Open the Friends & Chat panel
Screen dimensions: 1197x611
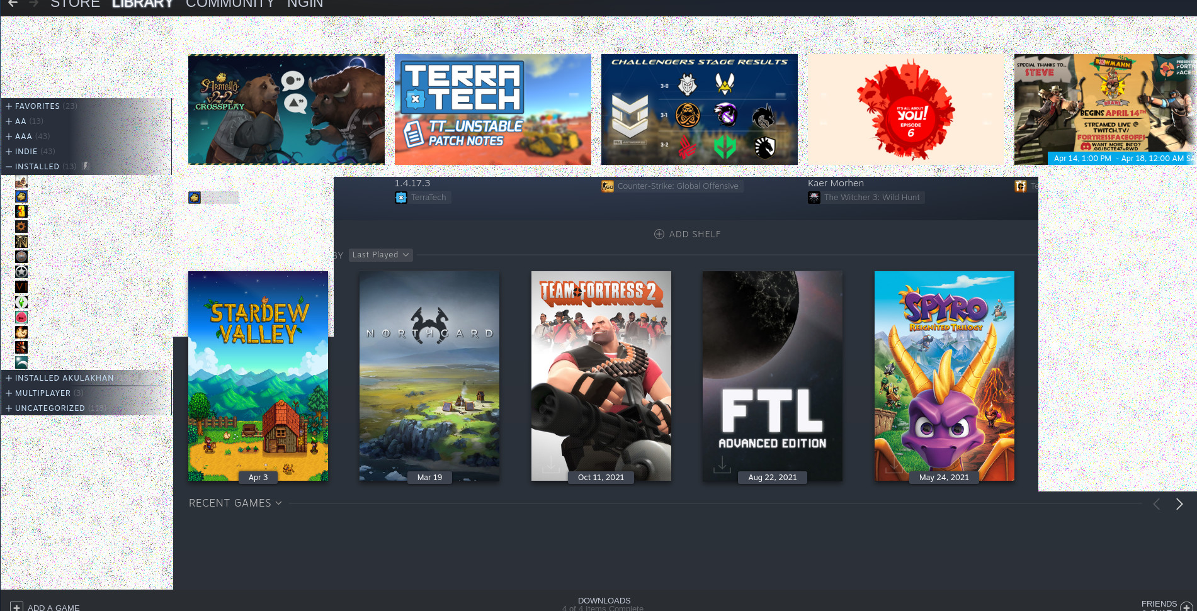[1167, 605]
